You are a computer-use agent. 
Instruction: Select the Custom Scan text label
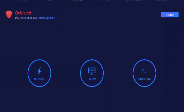[x=144, y=79]
